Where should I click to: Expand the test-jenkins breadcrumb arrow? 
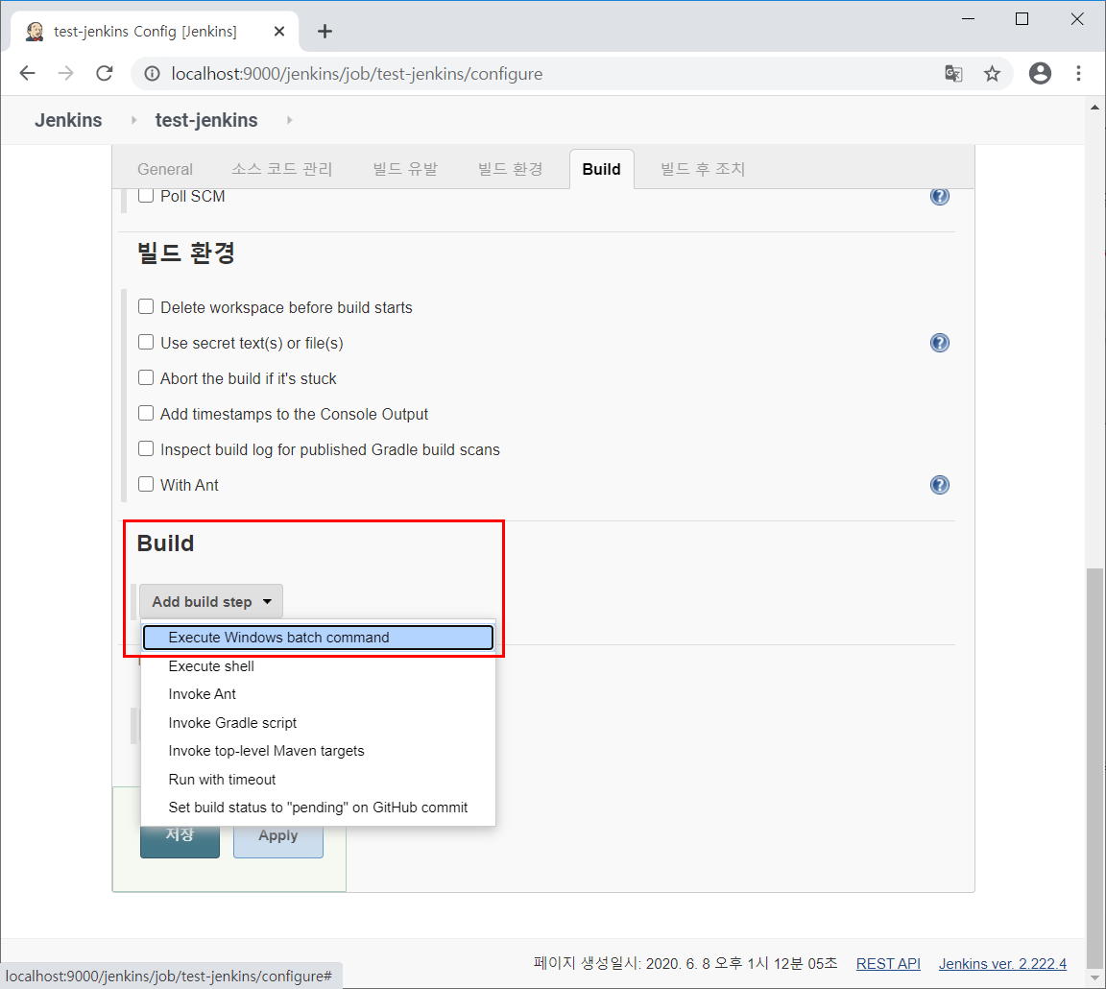[289, 120]
